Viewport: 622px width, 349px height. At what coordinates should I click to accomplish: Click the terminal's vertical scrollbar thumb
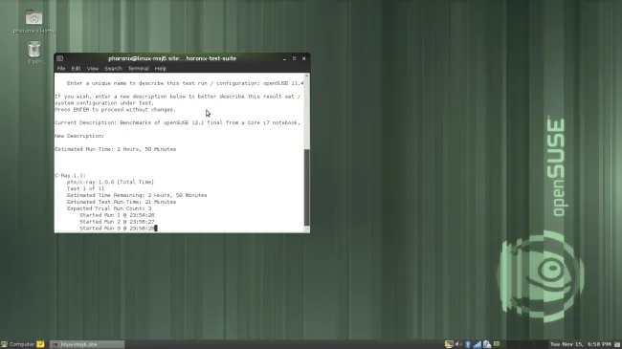[306, 187]
